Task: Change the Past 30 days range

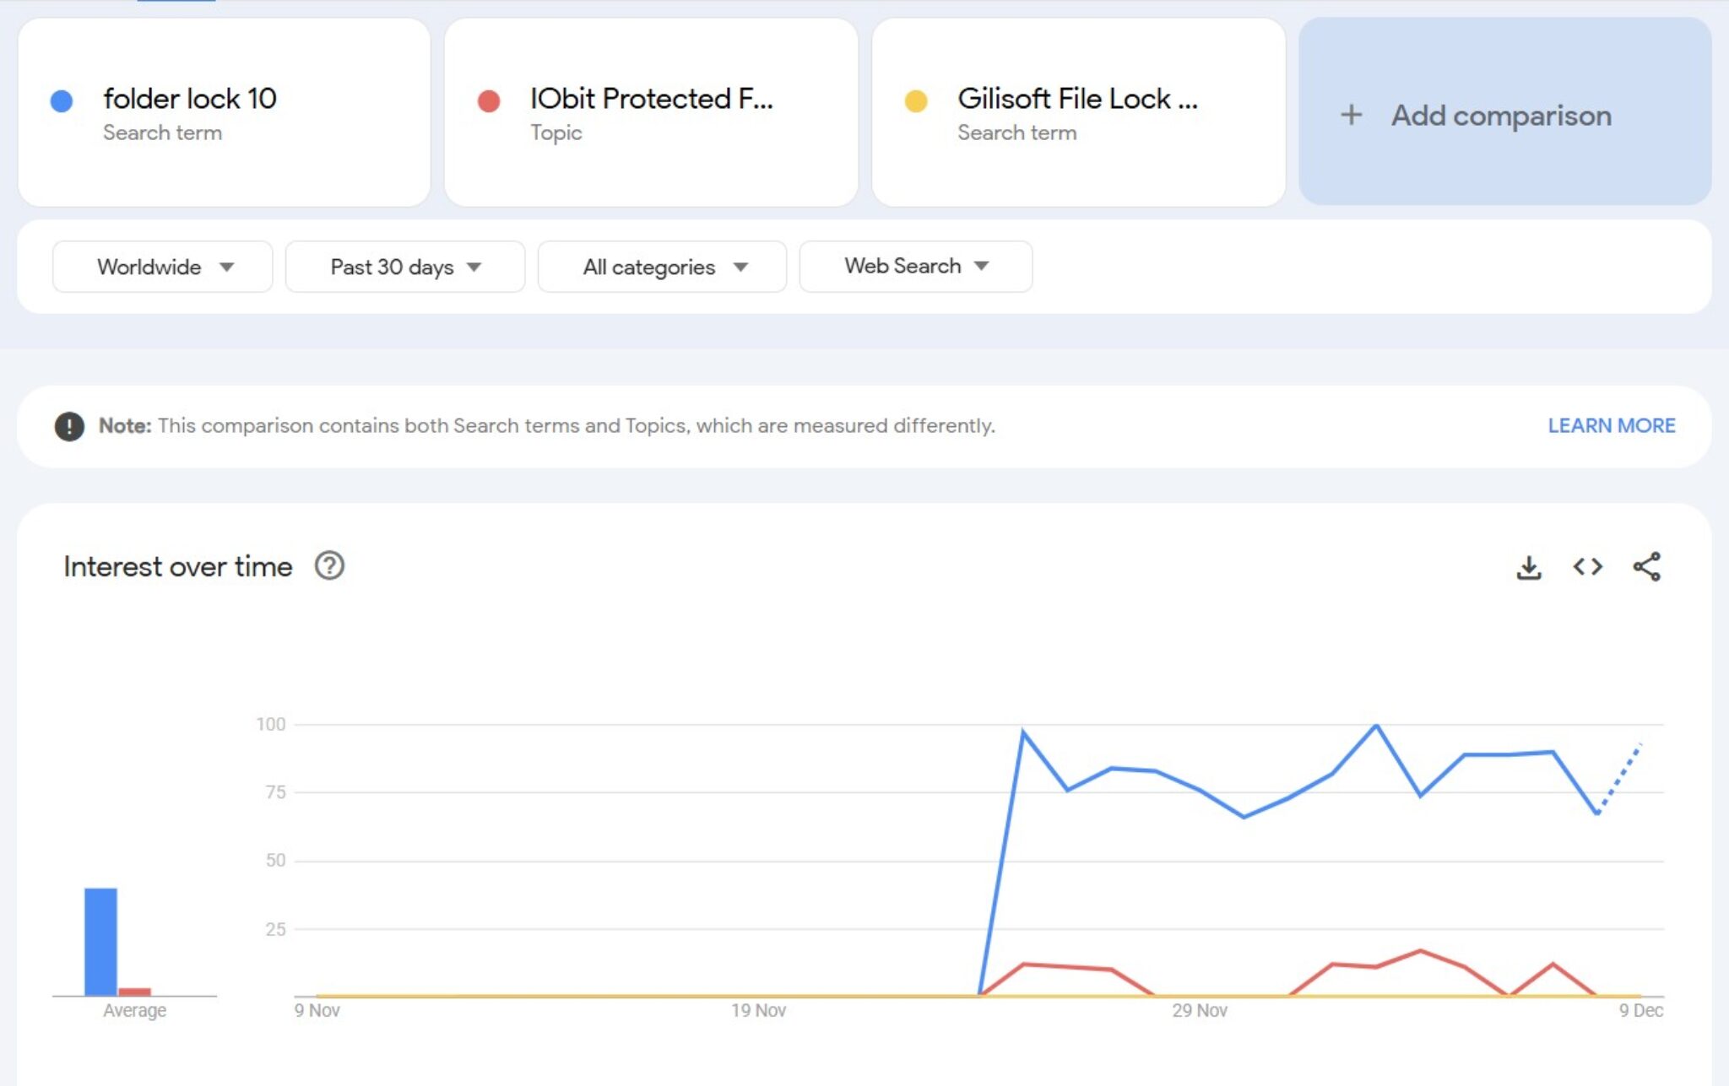Action: pyautogui.click(x=405, y=267)
